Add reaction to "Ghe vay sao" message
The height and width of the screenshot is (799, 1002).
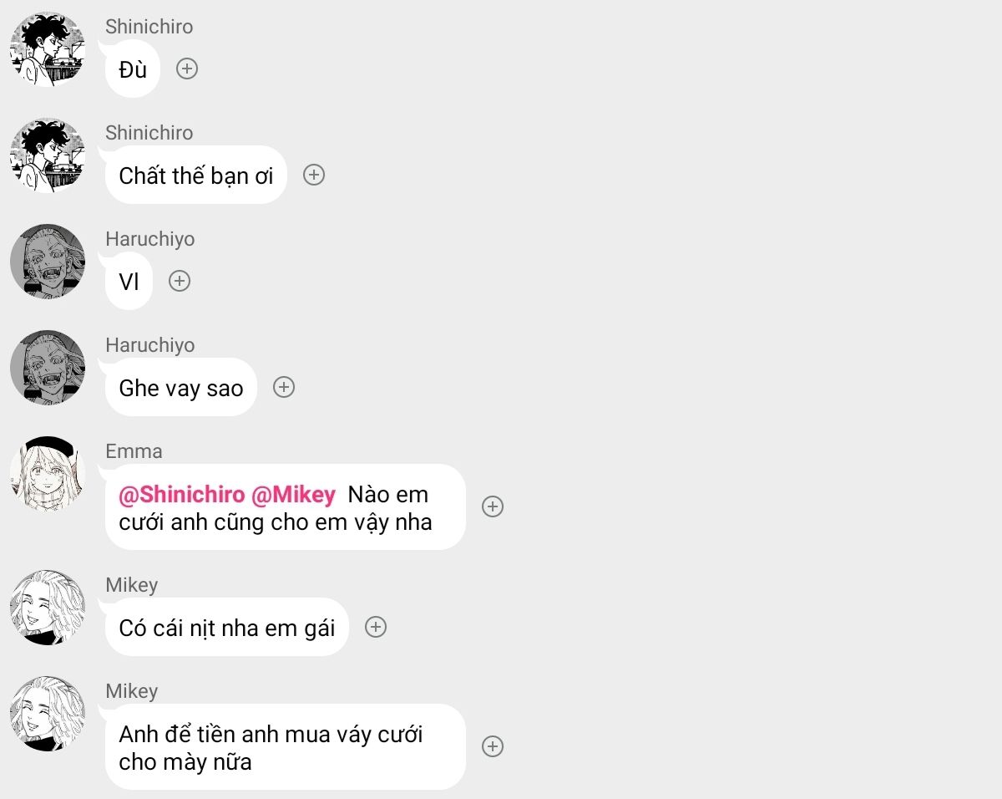(285, 387)
